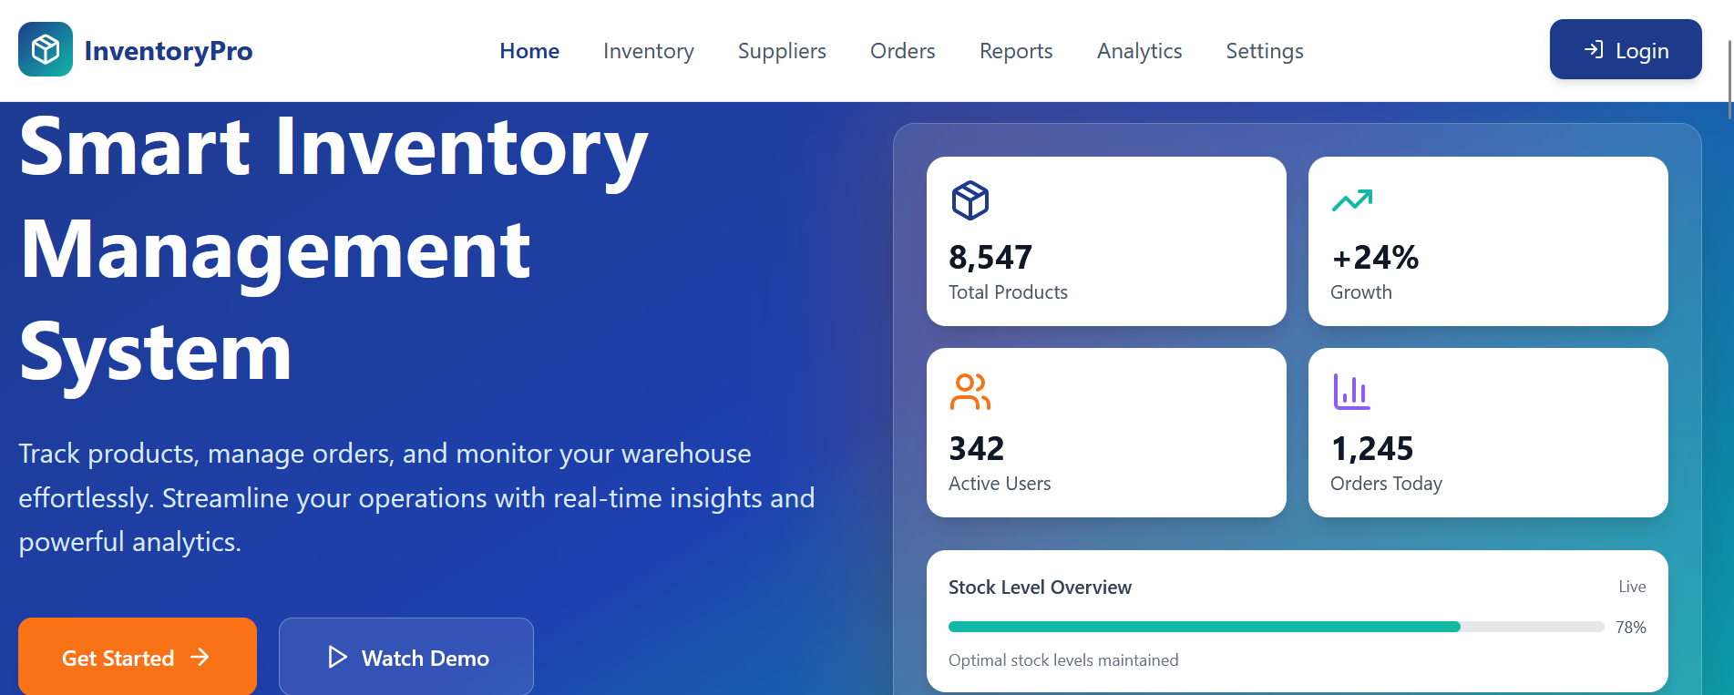
Task: Click the Live status label
Action: [x=1632, y=587]
